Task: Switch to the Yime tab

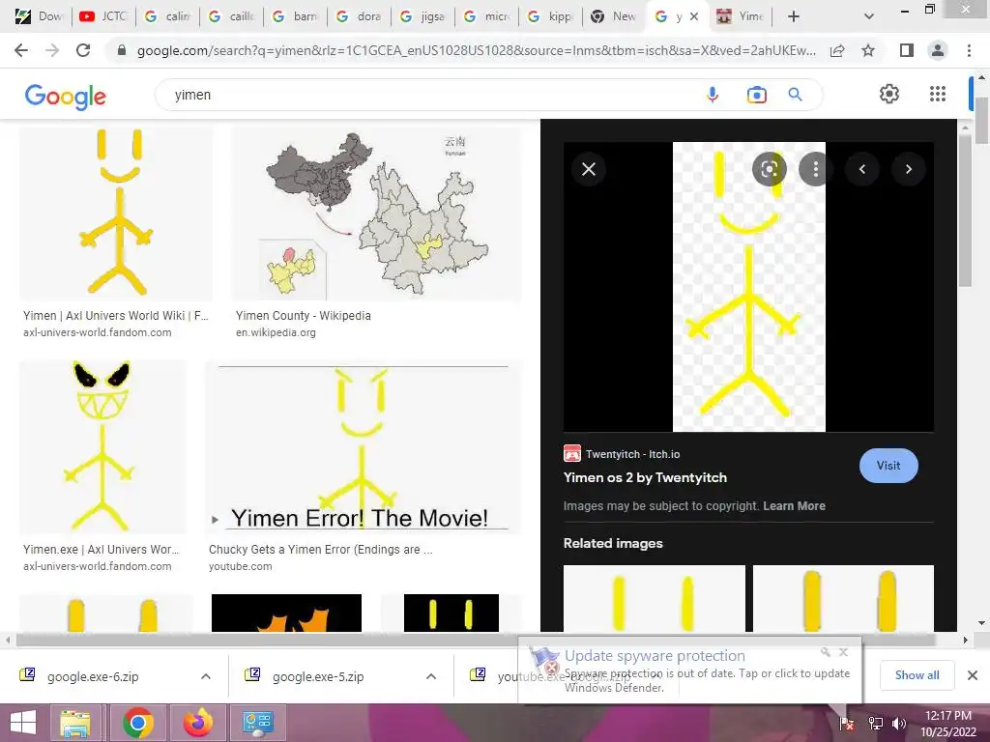Action: pos(740,17)
